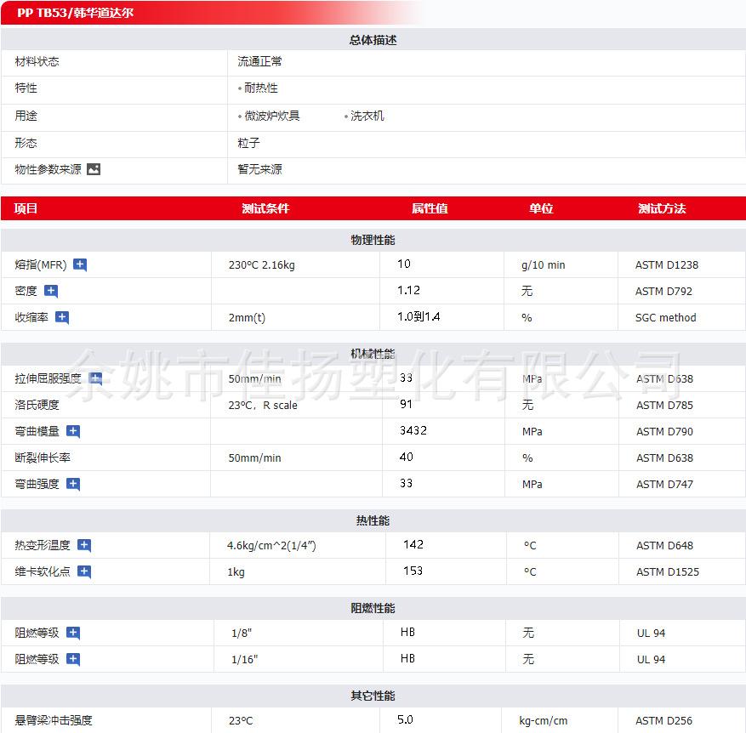The image size is (746, 733).
Task: Select the 热性能 section header
Action: (x=373, y=521)
